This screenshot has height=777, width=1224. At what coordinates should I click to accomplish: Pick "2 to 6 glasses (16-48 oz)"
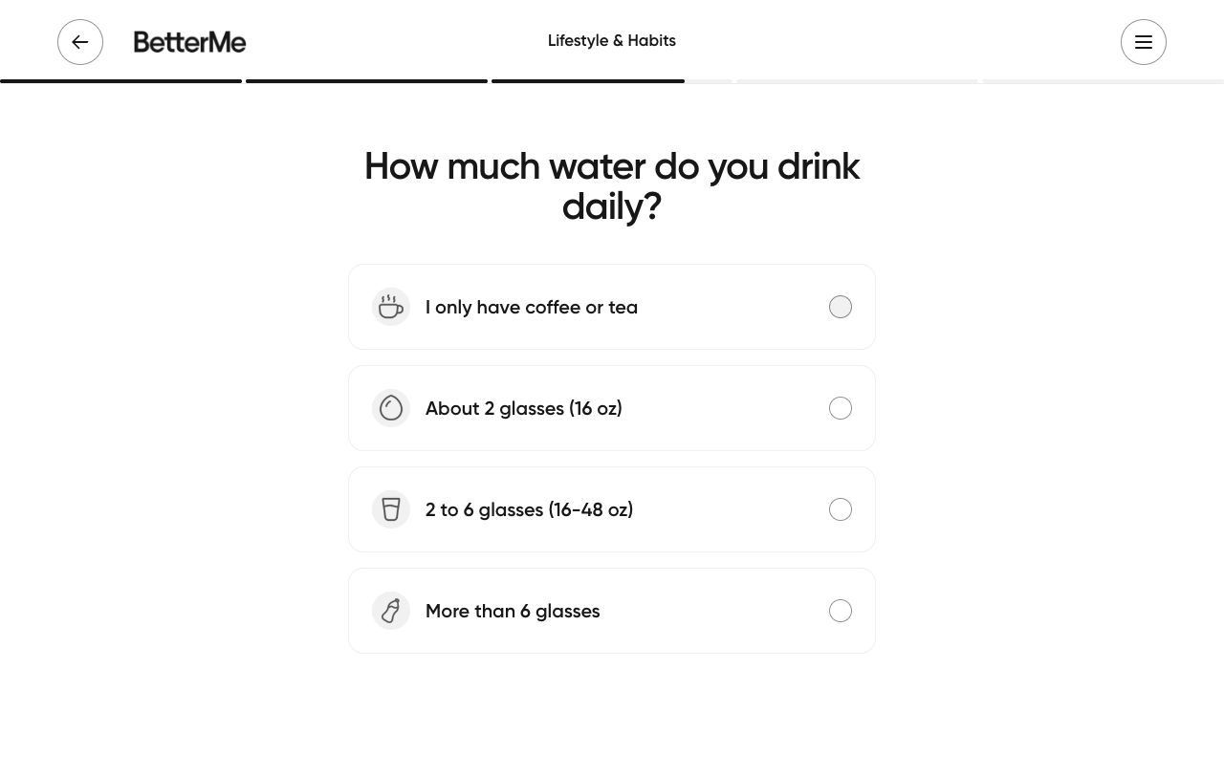pos(529,509)
